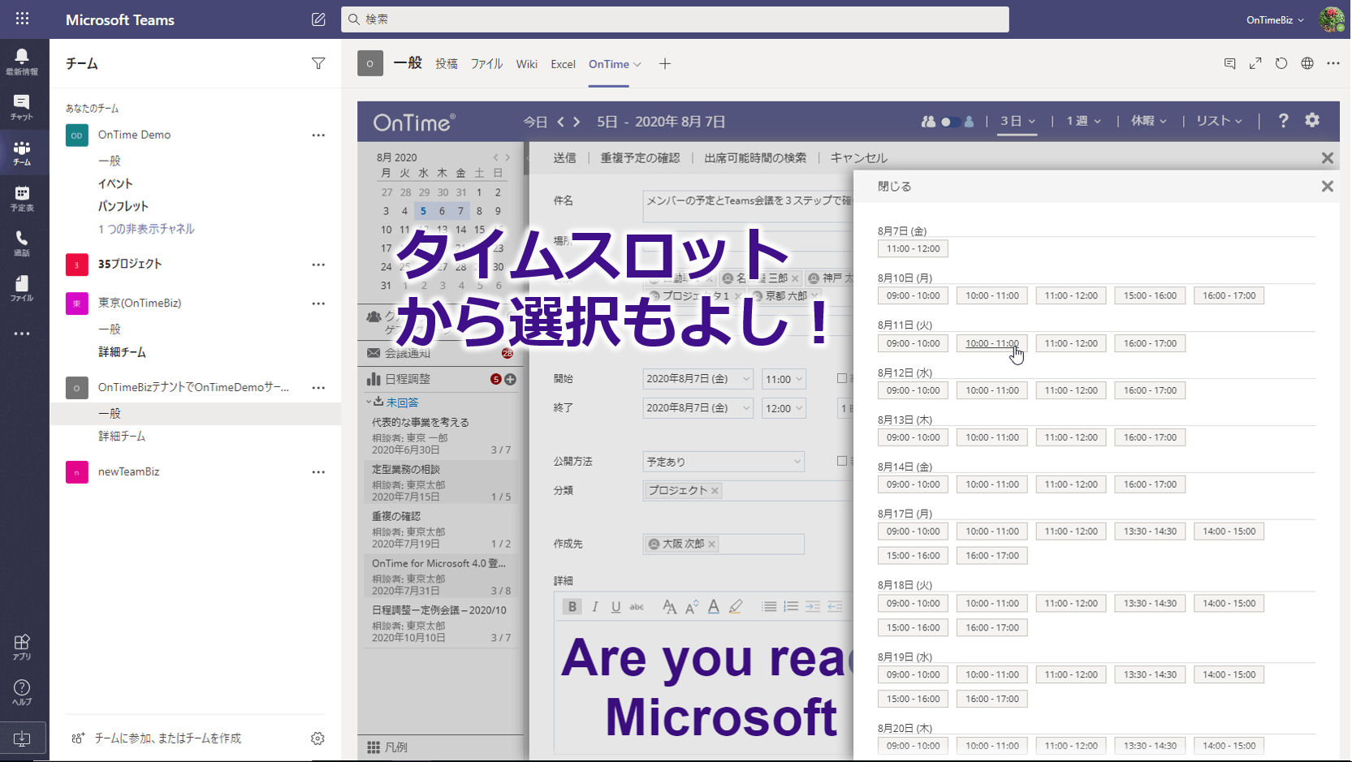
Task: Open the Teams filter icon
Action: (x=318, y=63)
